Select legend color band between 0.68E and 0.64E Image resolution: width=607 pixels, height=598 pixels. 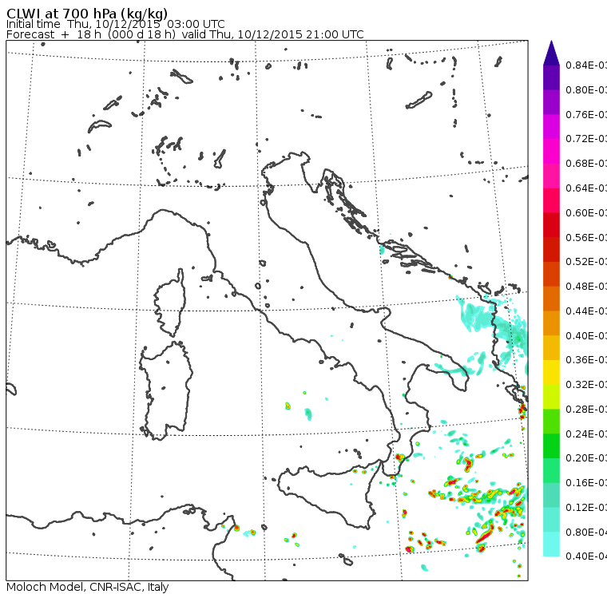click(x=551, y=176)
